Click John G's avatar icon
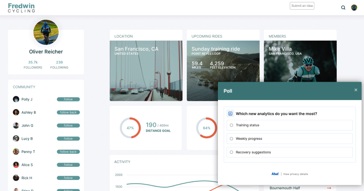The height and width of the screenshot is (191, 364). [16, 126]
